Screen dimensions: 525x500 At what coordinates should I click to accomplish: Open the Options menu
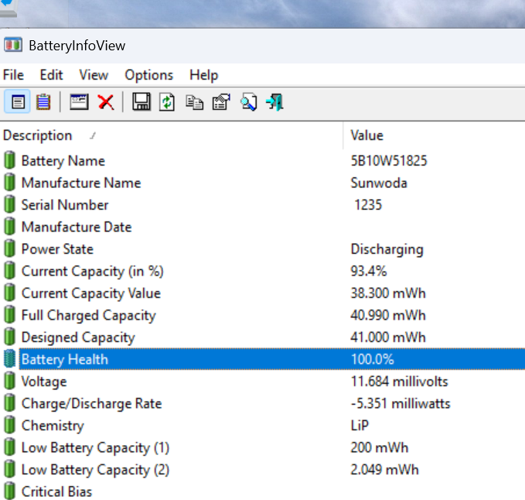tap(149, 75)
